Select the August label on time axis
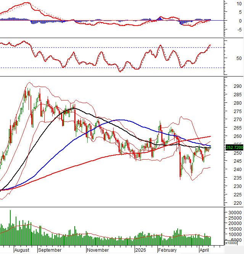Viewport: 244px width, 254px height. [22, 250]
